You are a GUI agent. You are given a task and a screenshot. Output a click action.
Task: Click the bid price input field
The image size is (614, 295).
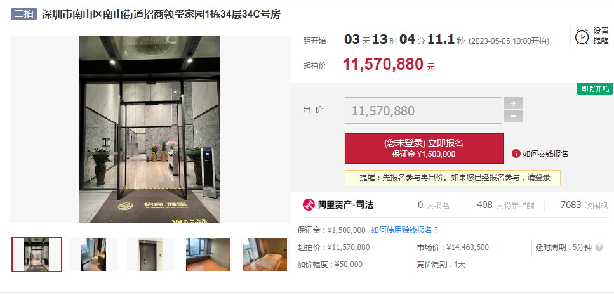[x=424, y=111]
